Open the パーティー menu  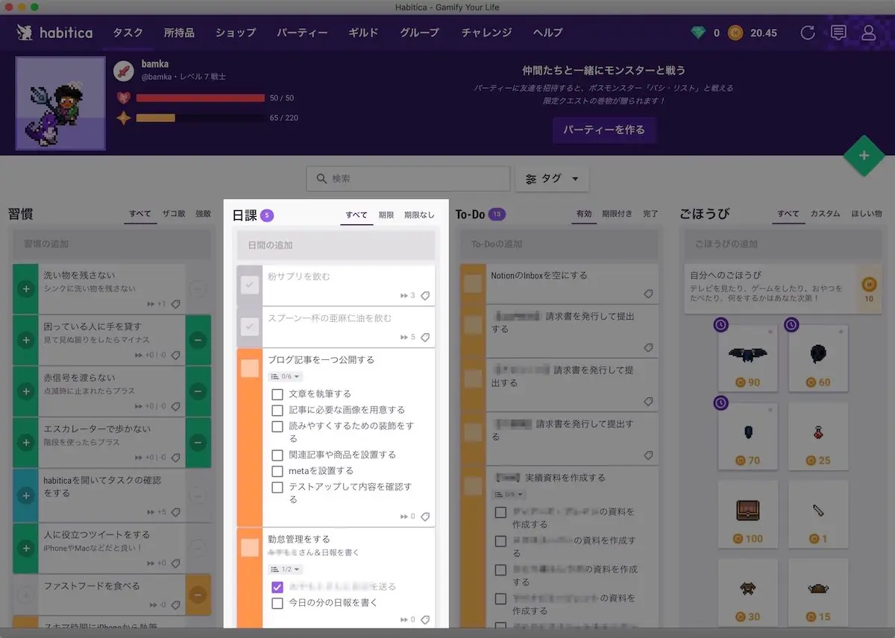(x=302, y=33)
